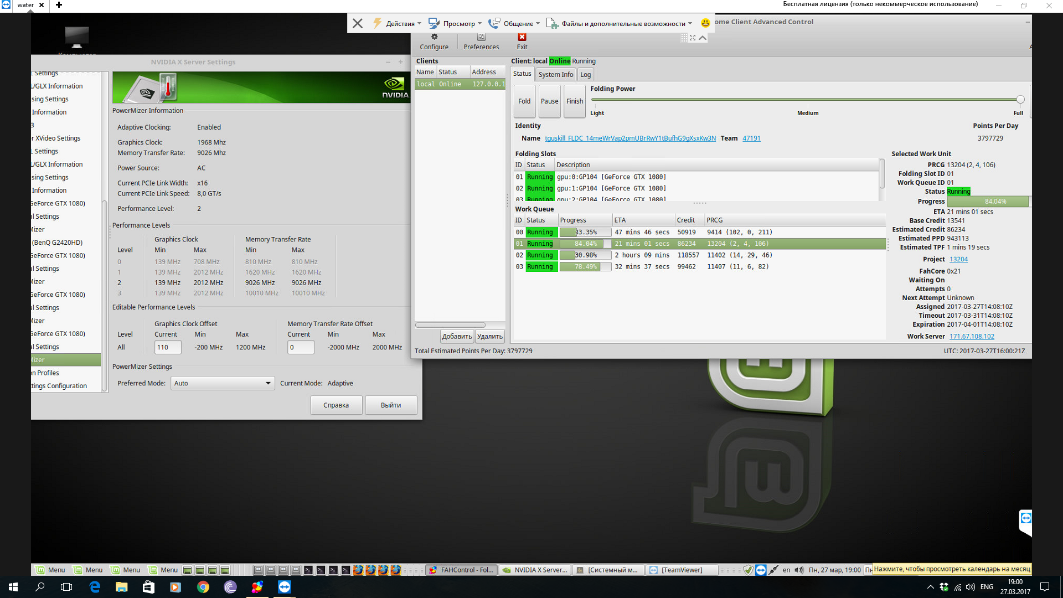
Task: Toggle TeamViewer fullscreen arrows icon
Action: click(x=693, y=38)
